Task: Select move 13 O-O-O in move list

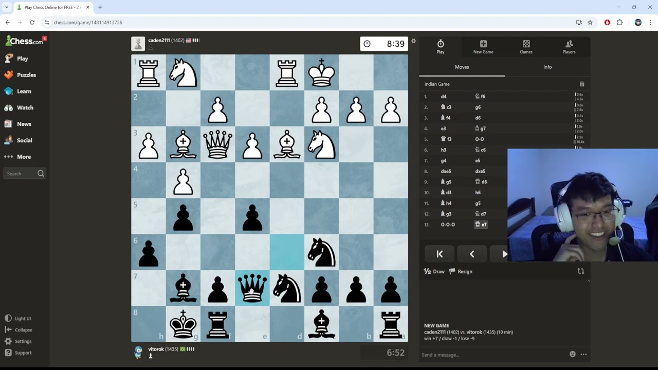Action: click(x=448, y=225)
